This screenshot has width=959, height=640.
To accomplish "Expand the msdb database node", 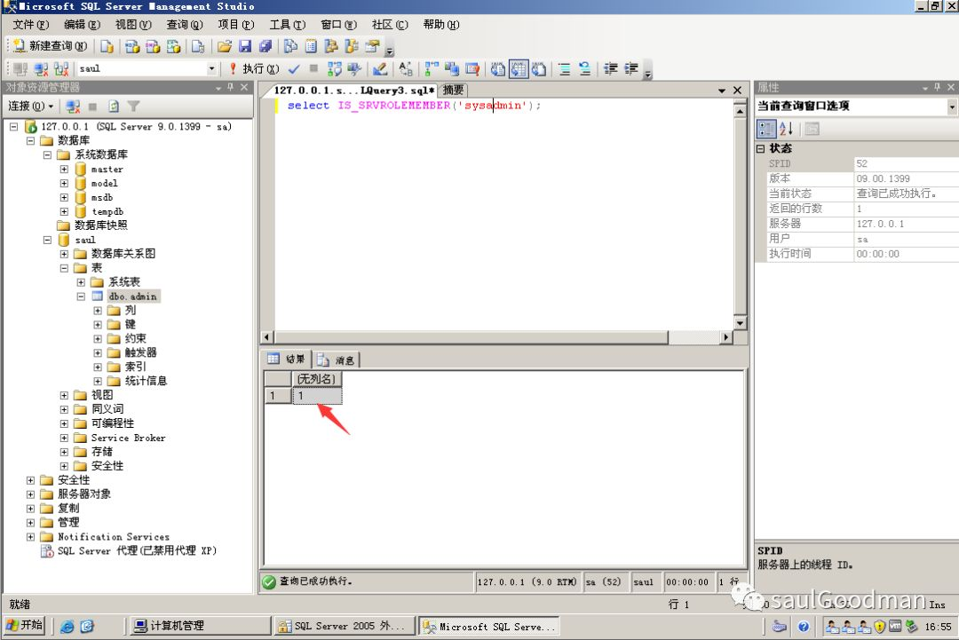I will pos(64,197).
